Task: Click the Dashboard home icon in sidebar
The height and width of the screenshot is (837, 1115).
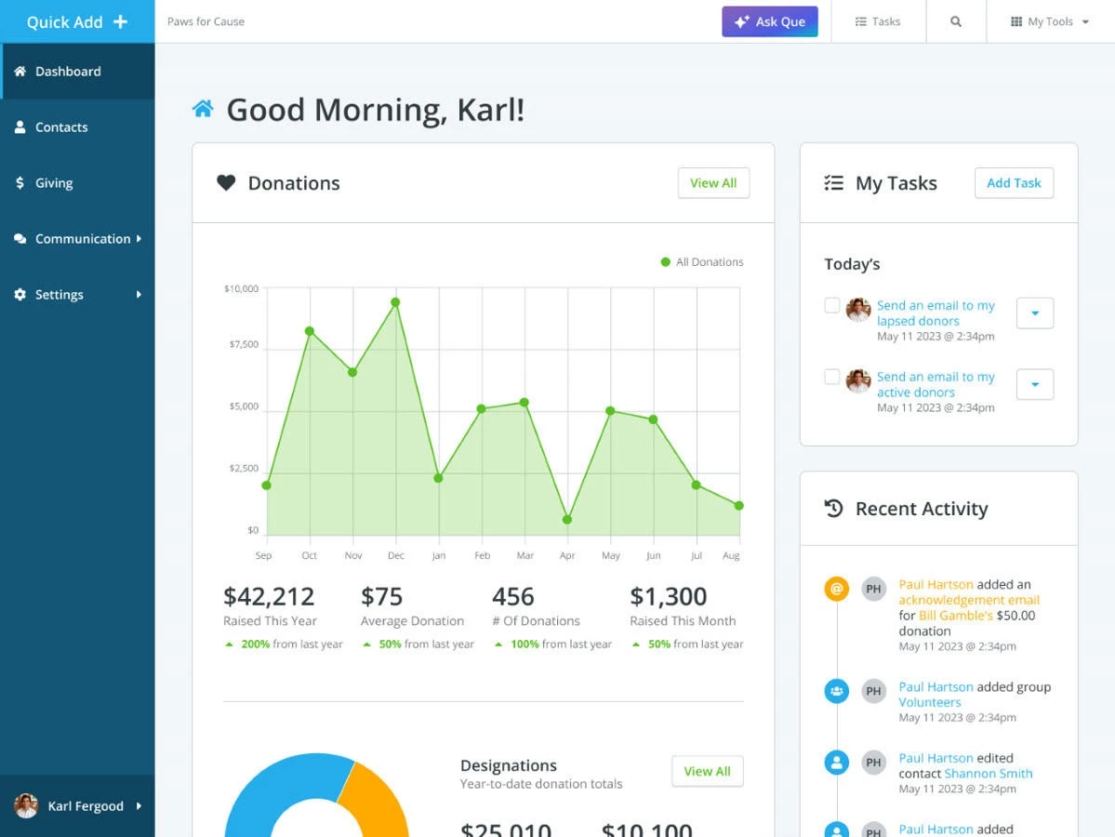Action: (x=20, y=71)
